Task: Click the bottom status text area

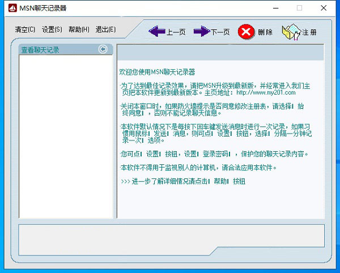Action: [x=171, y=240]
